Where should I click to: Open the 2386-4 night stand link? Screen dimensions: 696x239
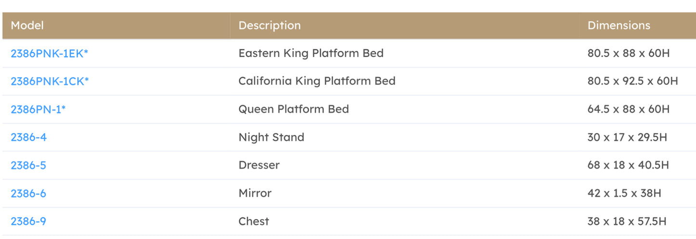[x=29, y=137]
